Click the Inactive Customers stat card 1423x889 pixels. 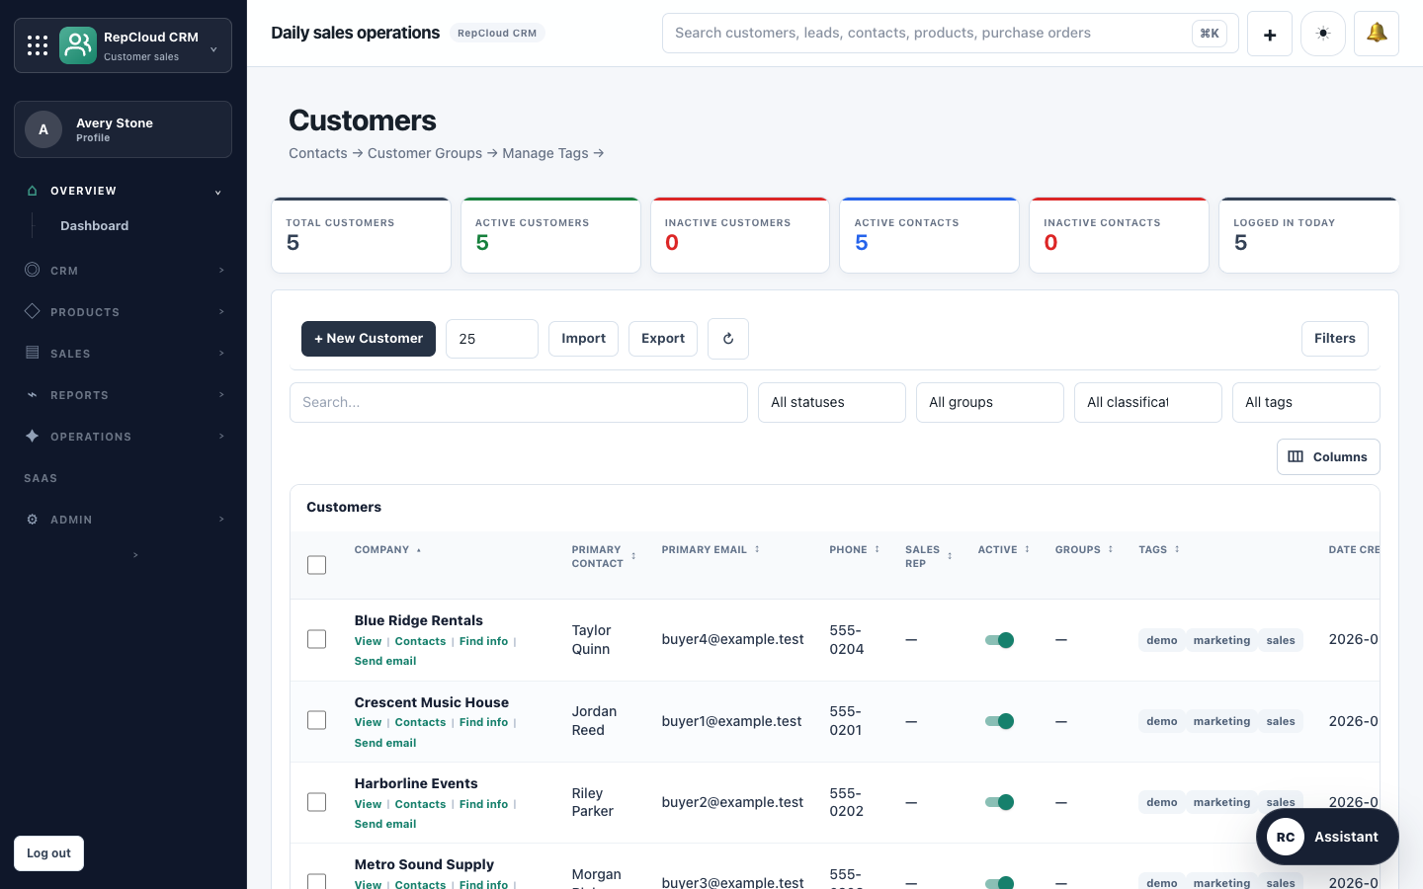click(x=740, y=235)
